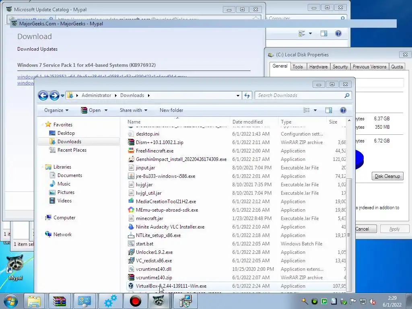Expand the Open button dropdown arrow
This screenshot has height=309, width=412.
[x=106, y=110]
